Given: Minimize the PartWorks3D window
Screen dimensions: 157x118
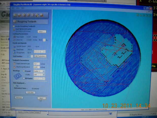Looking at the screenshot, I should [x=145, y=8].
